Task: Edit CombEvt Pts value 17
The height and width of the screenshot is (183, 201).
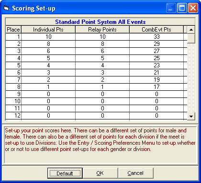Action: (156, 87)
